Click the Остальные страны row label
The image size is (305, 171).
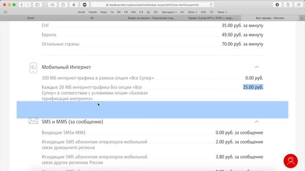click(x=61, y=44)
